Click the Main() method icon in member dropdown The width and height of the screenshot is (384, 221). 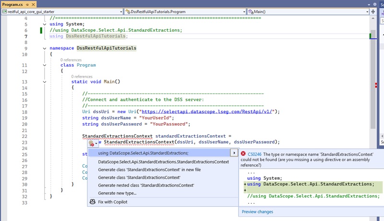[251, 12]
